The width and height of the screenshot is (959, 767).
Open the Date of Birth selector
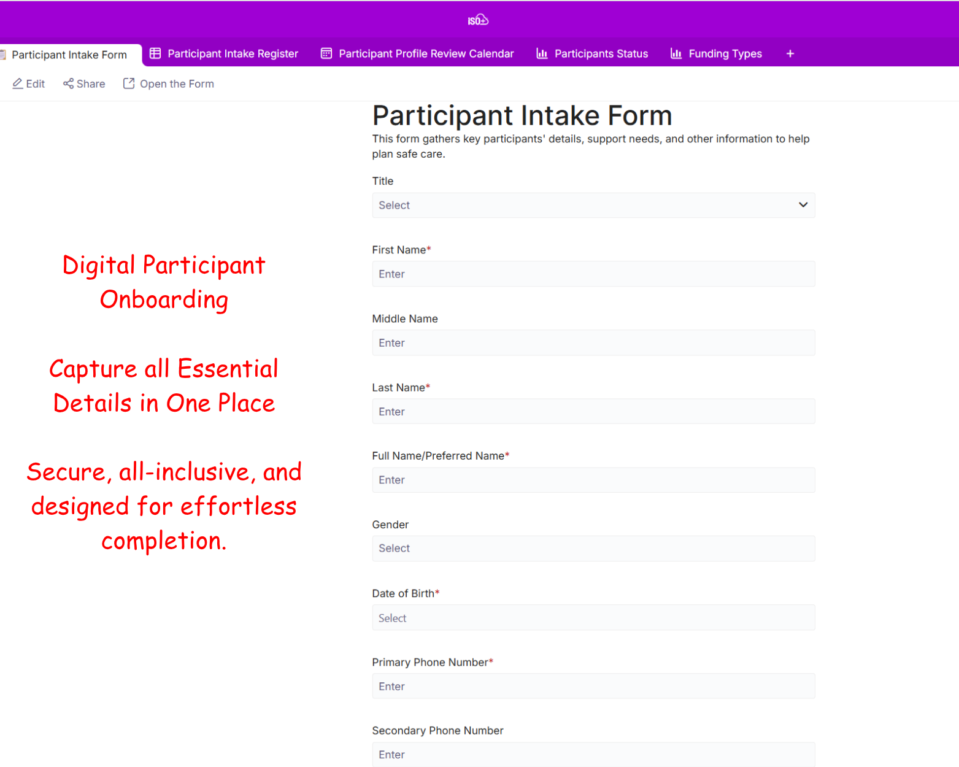click(593, 618)
